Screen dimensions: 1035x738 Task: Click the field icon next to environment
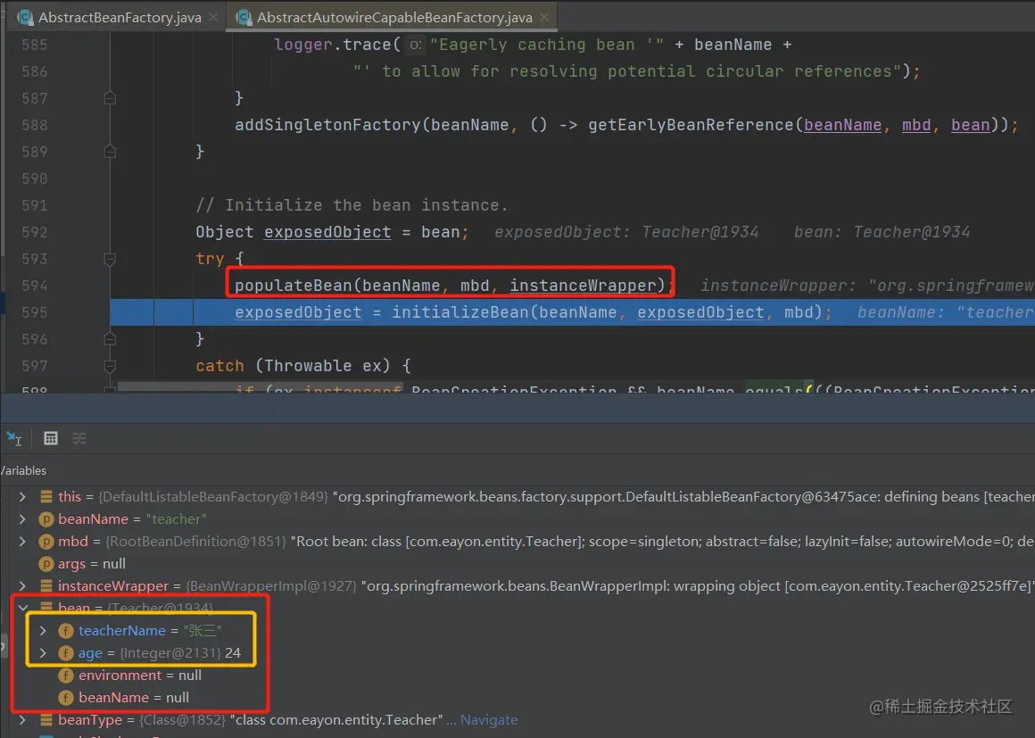66,676
